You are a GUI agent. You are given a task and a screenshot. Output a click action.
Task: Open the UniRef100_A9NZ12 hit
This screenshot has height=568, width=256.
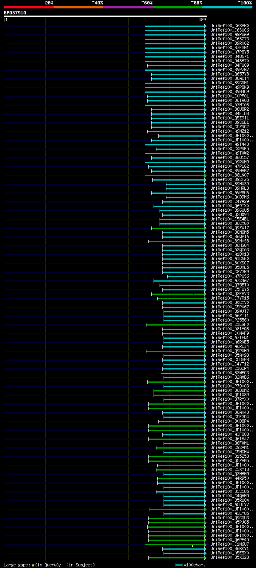tap(230, 131)
